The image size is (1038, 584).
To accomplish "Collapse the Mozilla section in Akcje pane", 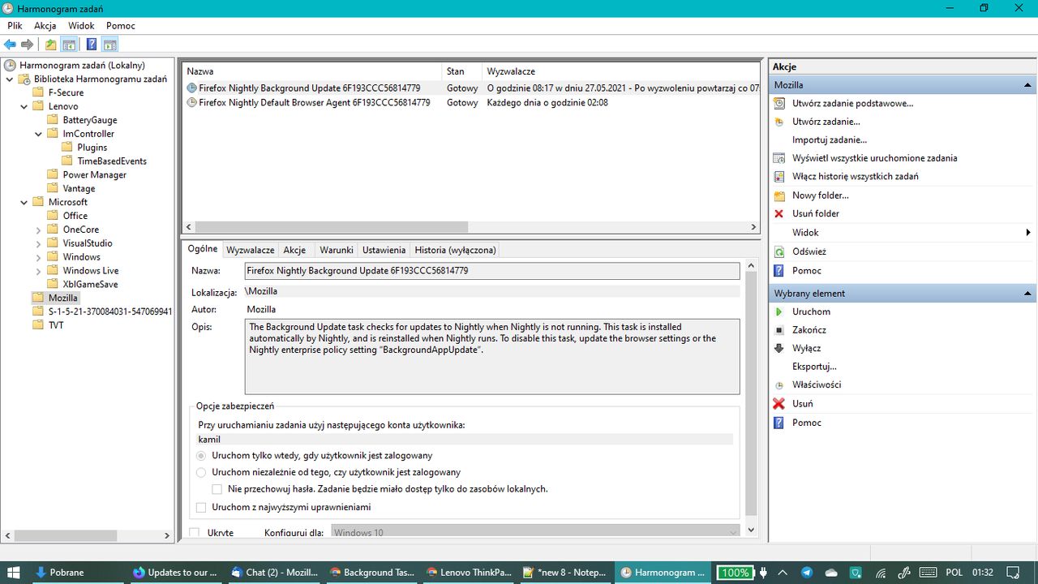I will coord(1027,85).
